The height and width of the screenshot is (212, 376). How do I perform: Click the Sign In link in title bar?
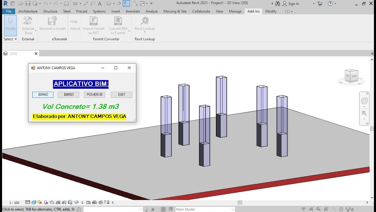pos(293,4)
